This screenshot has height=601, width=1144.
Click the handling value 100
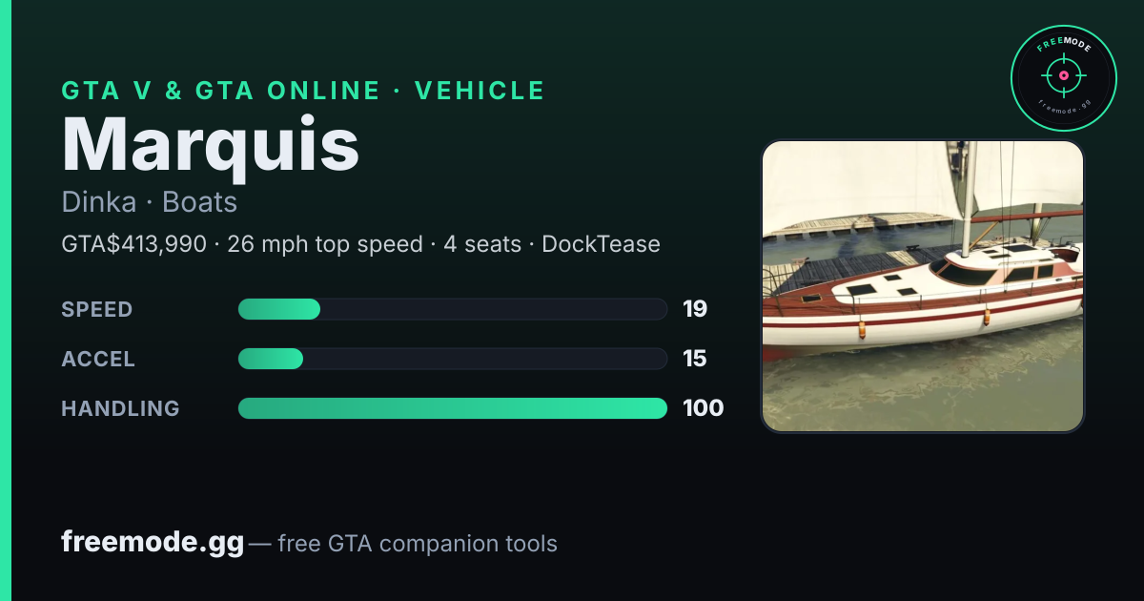704,408
